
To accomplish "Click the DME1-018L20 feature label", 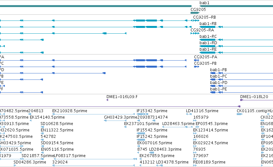I will (254, 97).
